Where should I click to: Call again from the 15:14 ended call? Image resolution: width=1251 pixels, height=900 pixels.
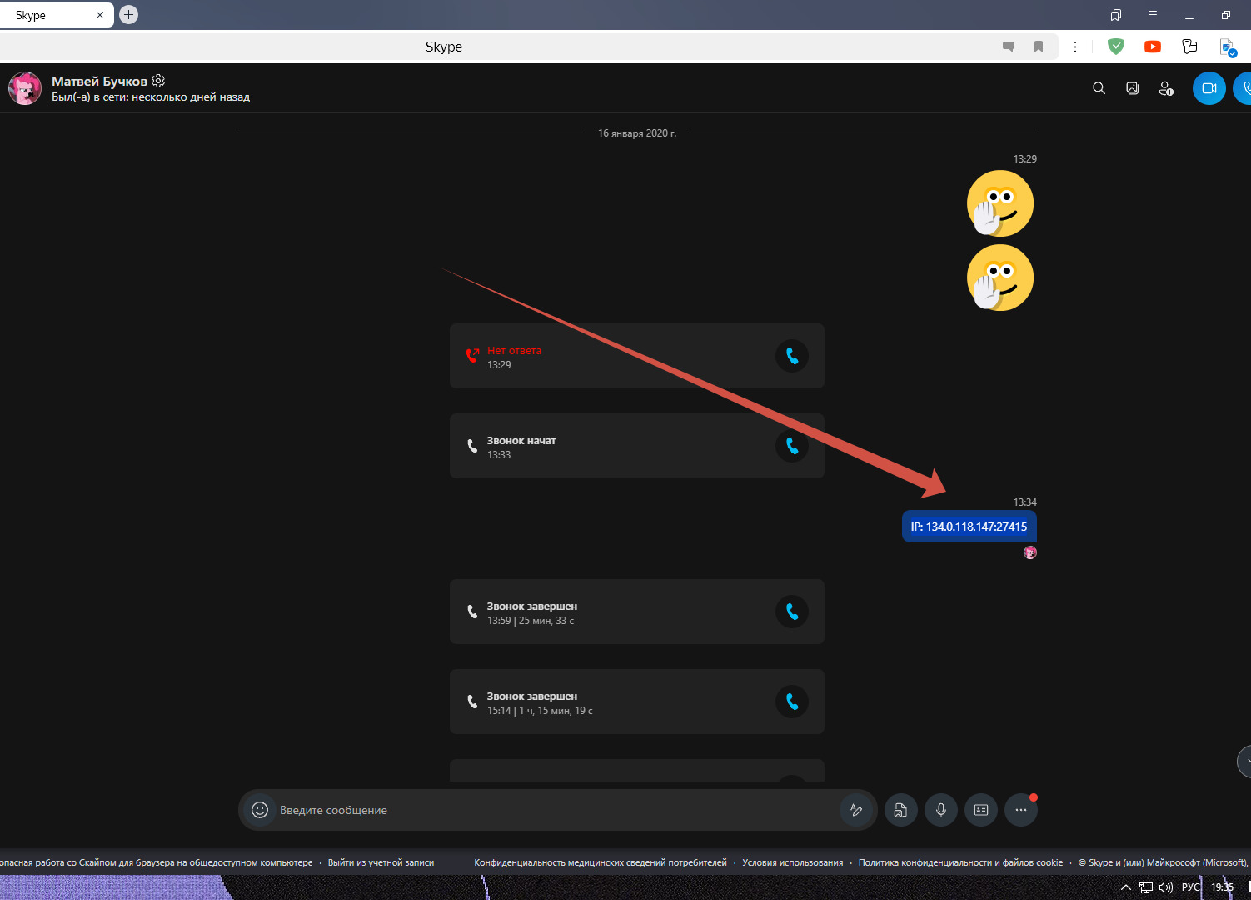(792, 702)
